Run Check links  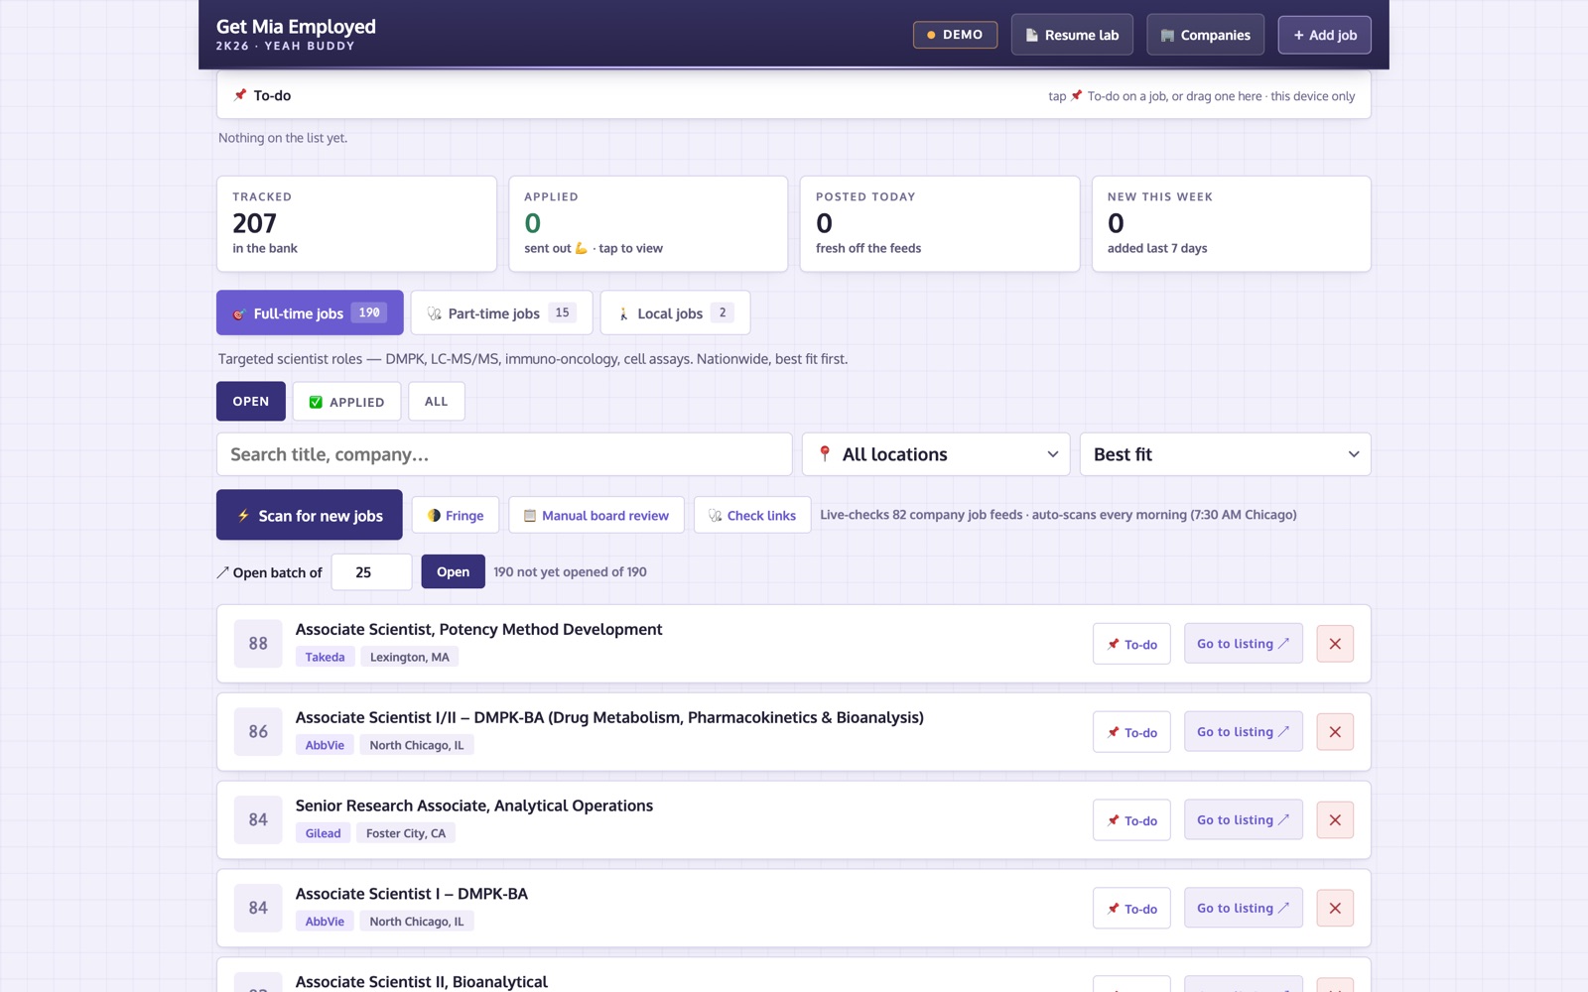[x=752, y=515]
